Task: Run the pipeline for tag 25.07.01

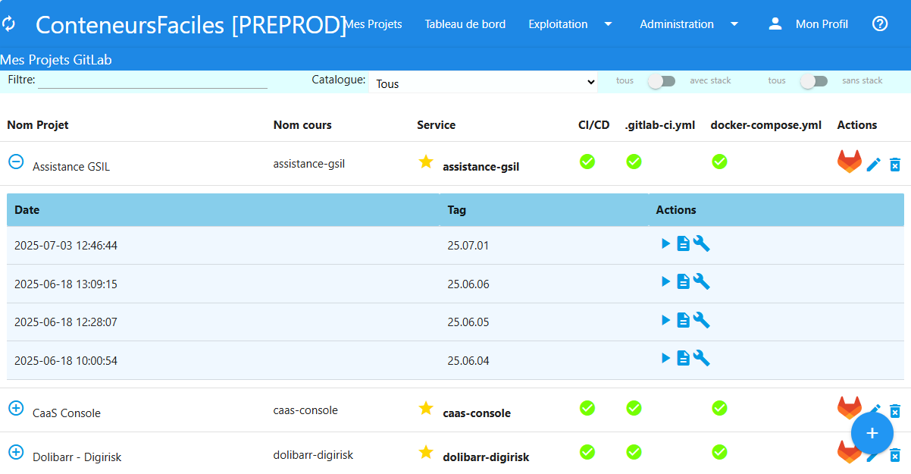Action: tap(665, 243)
